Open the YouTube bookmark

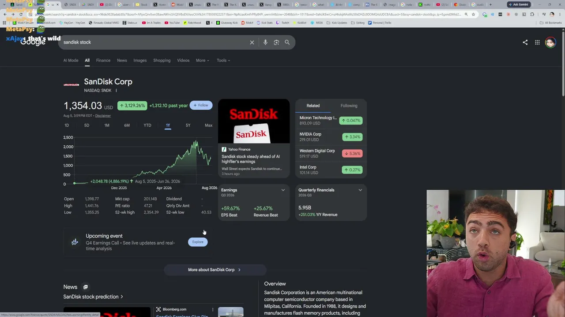pyautogui.click(x=172, y=22)
